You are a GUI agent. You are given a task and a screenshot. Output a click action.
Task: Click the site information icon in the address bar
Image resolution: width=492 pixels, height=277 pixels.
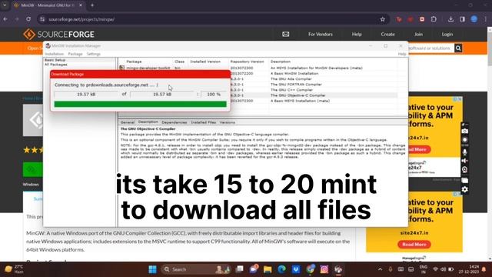[42, 19]
